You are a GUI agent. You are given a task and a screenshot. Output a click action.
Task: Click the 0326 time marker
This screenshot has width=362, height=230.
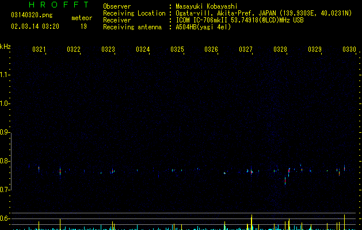(211, 49)
